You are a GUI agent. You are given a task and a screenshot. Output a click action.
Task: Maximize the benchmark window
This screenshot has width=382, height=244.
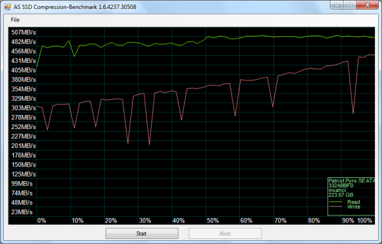click(350, 5)
